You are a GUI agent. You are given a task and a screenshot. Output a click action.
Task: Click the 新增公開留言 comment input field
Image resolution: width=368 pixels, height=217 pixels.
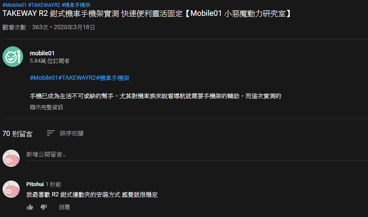coord(197,155)
